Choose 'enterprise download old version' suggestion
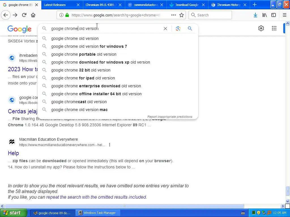The width and height of the screenshot is (290, 217). 118,86
